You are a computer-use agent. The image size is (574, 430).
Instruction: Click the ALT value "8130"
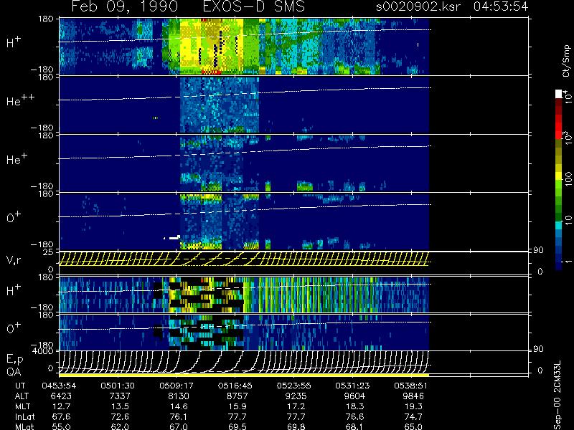[x=179, y=396]
